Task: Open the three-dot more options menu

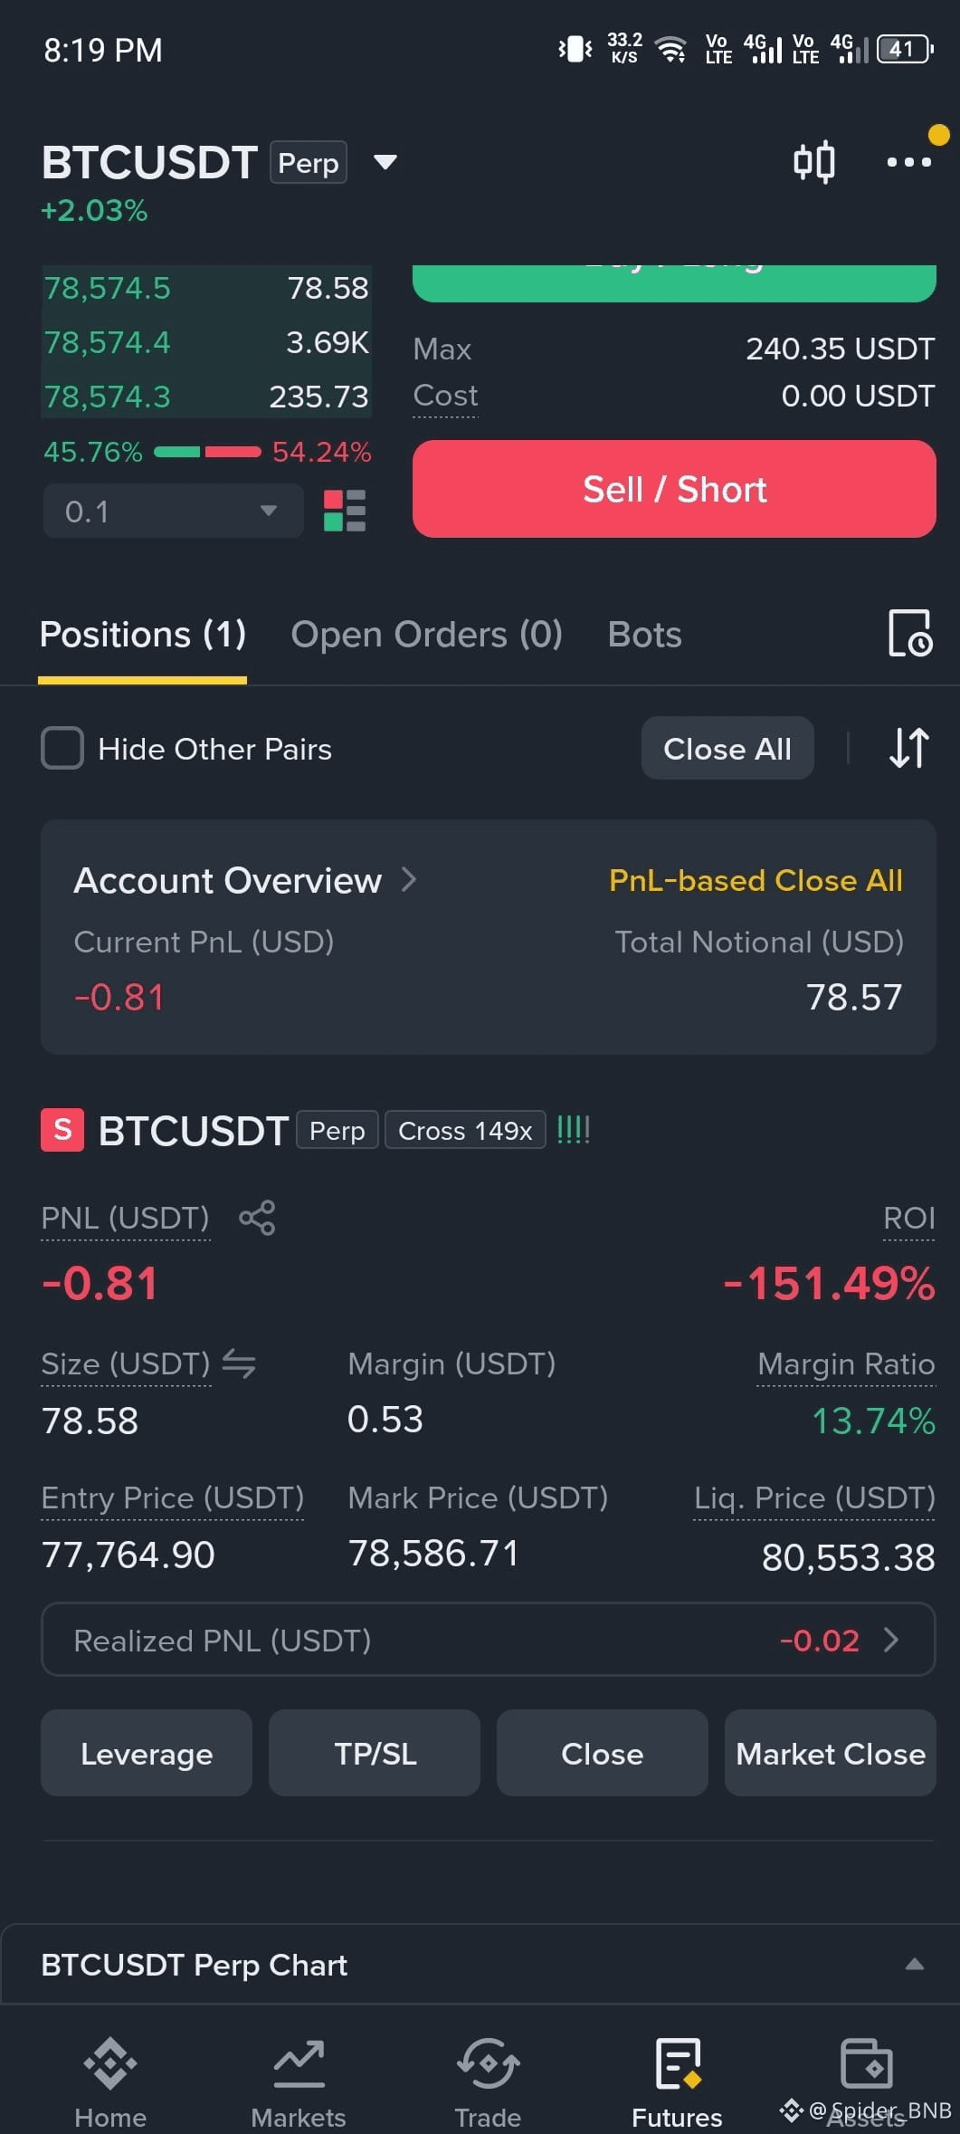Action: (908, 162)
